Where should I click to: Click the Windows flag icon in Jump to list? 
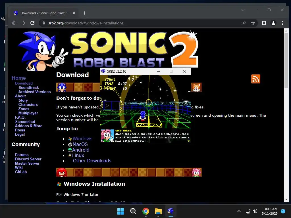pyautogui.click(x=70, y=139)
